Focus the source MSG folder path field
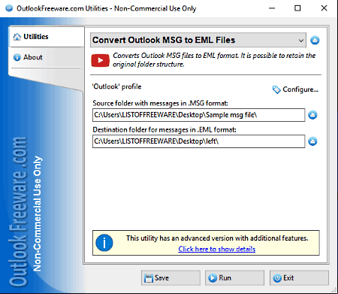The width and height of the screenshot is (338, 294). [198, 115]
